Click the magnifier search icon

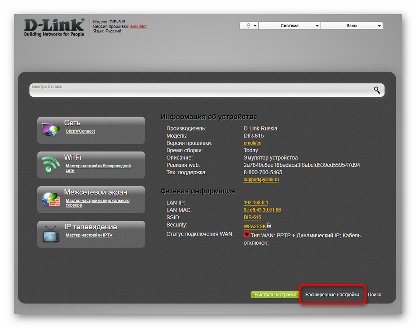pos(377,90)
